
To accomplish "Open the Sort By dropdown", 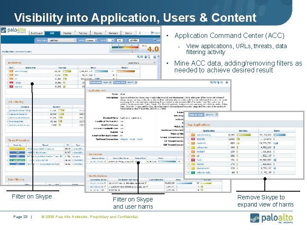I will point(91,40).
